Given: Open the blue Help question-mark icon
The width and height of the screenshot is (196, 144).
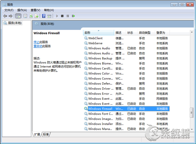Looking at the screenshot, I should click(x=44, y=16).
